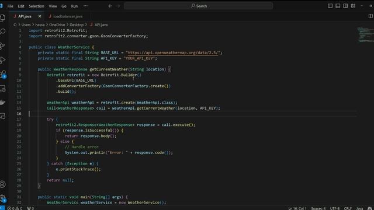Click the text 'public class WeatherService'

pos(59,47)
